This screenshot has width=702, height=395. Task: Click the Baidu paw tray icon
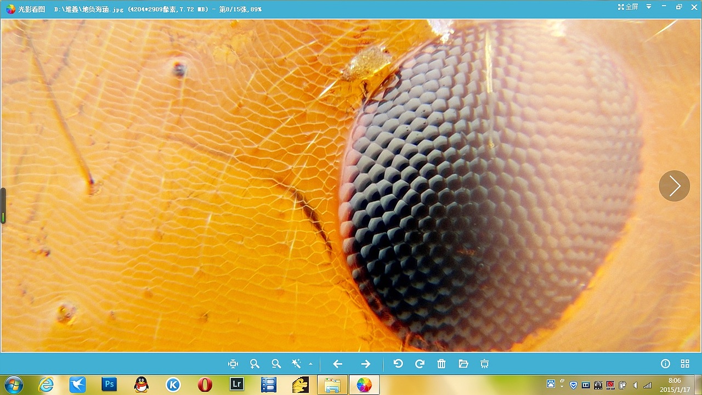coord(551,383)
